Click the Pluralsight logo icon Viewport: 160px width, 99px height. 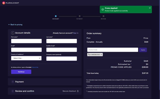click(4, 3)
